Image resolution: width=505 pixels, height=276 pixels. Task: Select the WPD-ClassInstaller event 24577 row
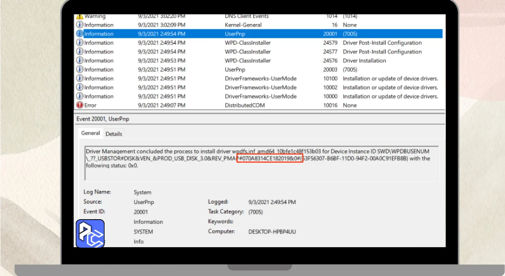click(248, 52)
